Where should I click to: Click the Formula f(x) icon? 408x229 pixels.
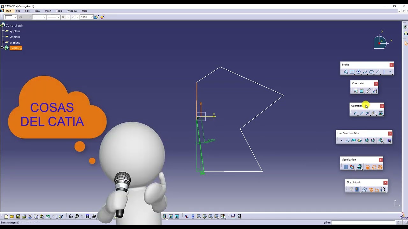(71, 217)
